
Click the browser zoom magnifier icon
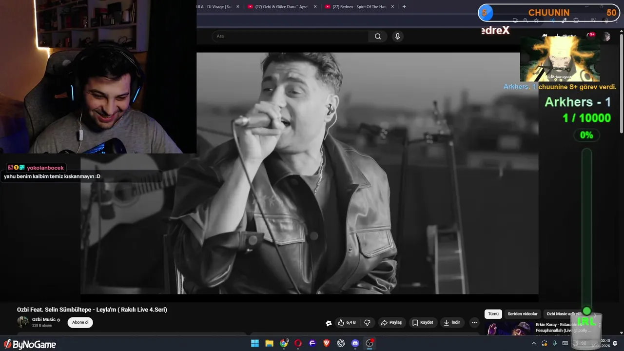point(526,20)
